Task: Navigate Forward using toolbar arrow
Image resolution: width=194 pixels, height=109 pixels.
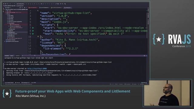Action: click(x=12, y=4)
